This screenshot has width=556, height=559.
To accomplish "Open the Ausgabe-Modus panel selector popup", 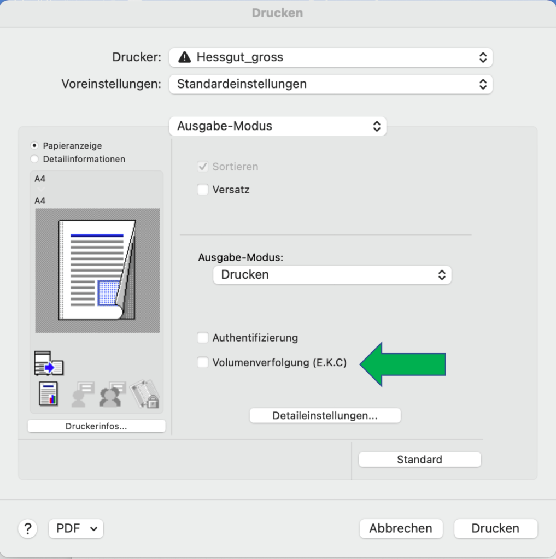I will click(278, 126).
